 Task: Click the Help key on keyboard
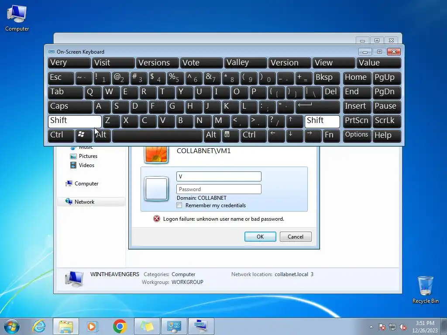(387, 135)
